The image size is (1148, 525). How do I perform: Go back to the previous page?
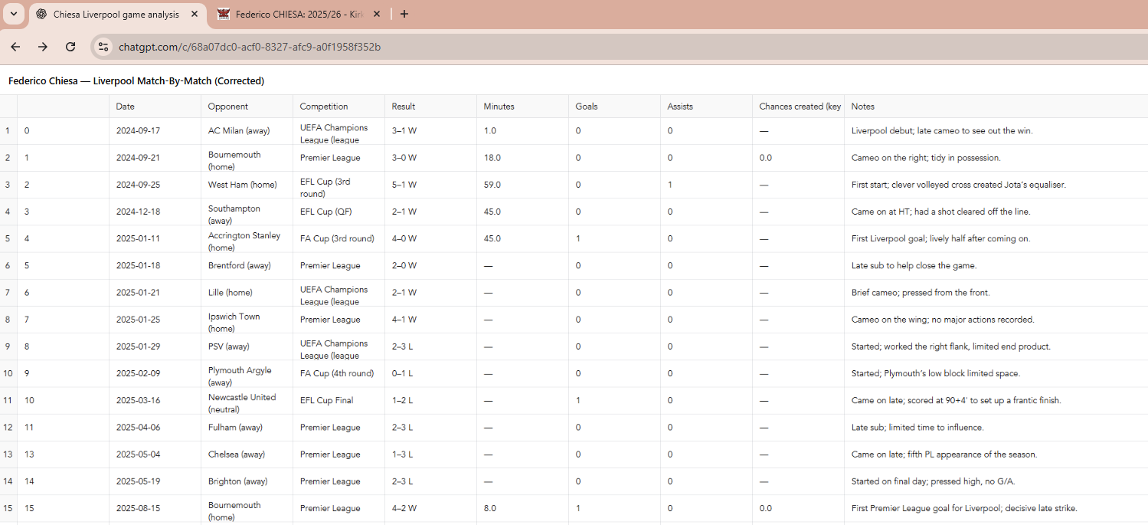15,47
